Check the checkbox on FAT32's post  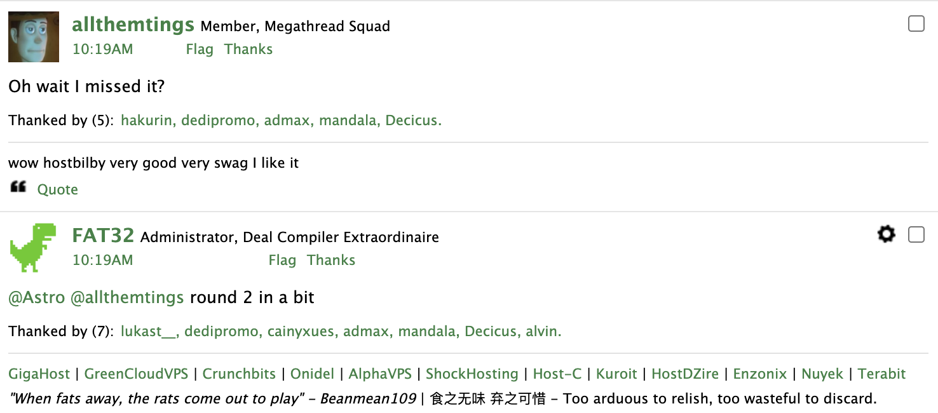point(916,234)
